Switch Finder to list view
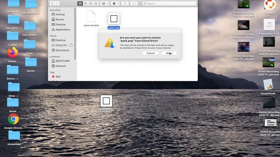This screenshot has width=280, height=157. pos(86,3)
